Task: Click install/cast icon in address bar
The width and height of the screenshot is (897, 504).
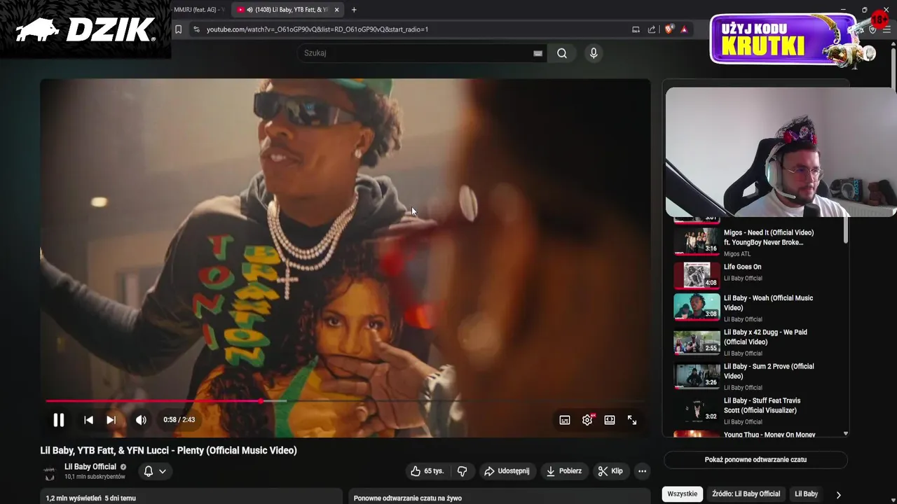Action: 636,29
